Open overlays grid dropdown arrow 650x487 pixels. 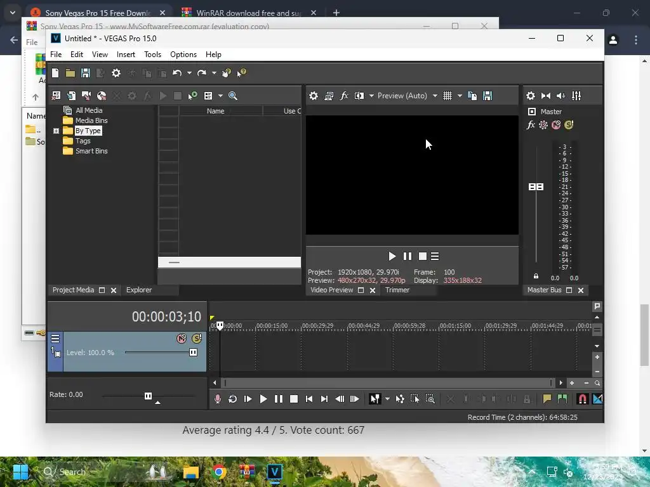tap(460, 96)
